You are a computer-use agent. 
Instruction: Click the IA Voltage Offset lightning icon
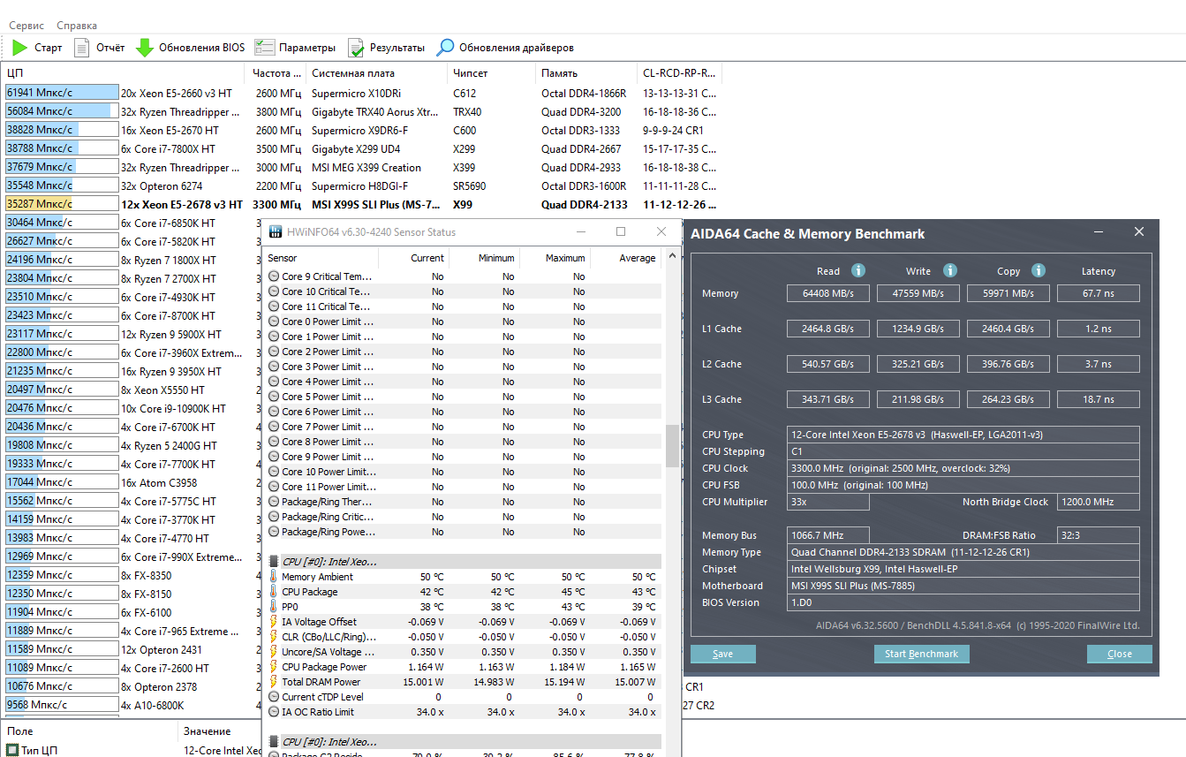(274, 622)
